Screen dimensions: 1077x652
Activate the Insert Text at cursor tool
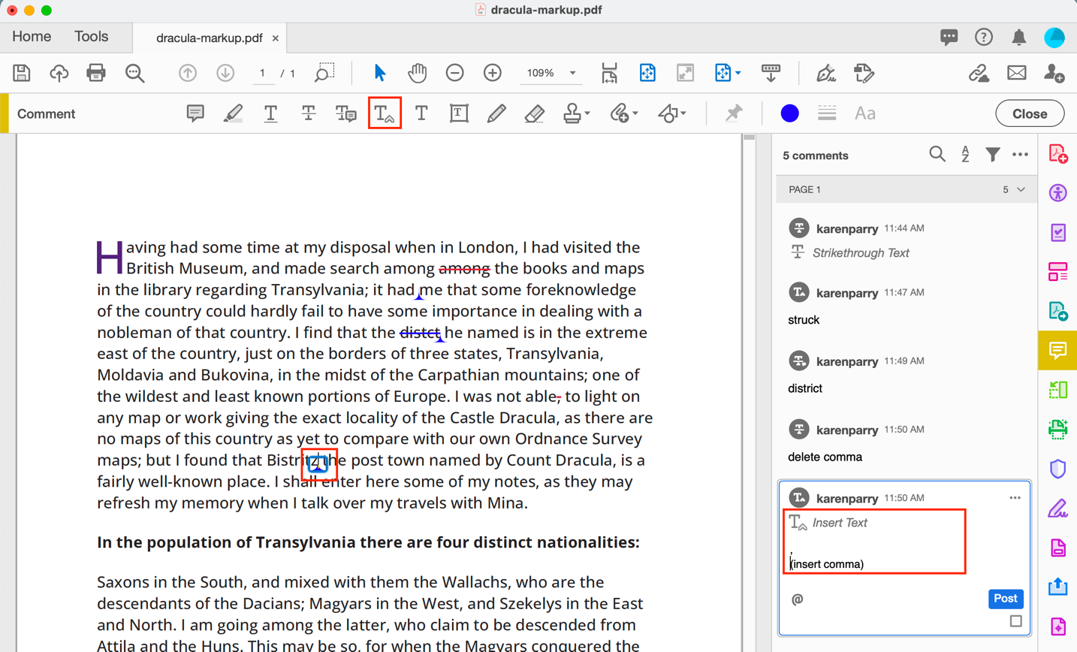tap(385, 113)
